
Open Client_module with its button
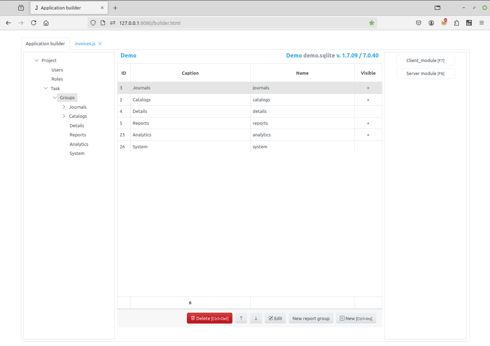(425, 60)
